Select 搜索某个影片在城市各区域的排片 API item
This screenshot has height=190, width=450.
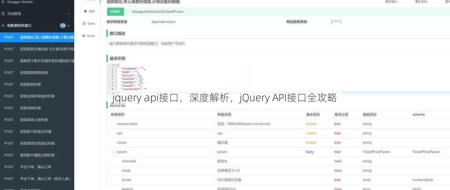click(x=37, y=60)
